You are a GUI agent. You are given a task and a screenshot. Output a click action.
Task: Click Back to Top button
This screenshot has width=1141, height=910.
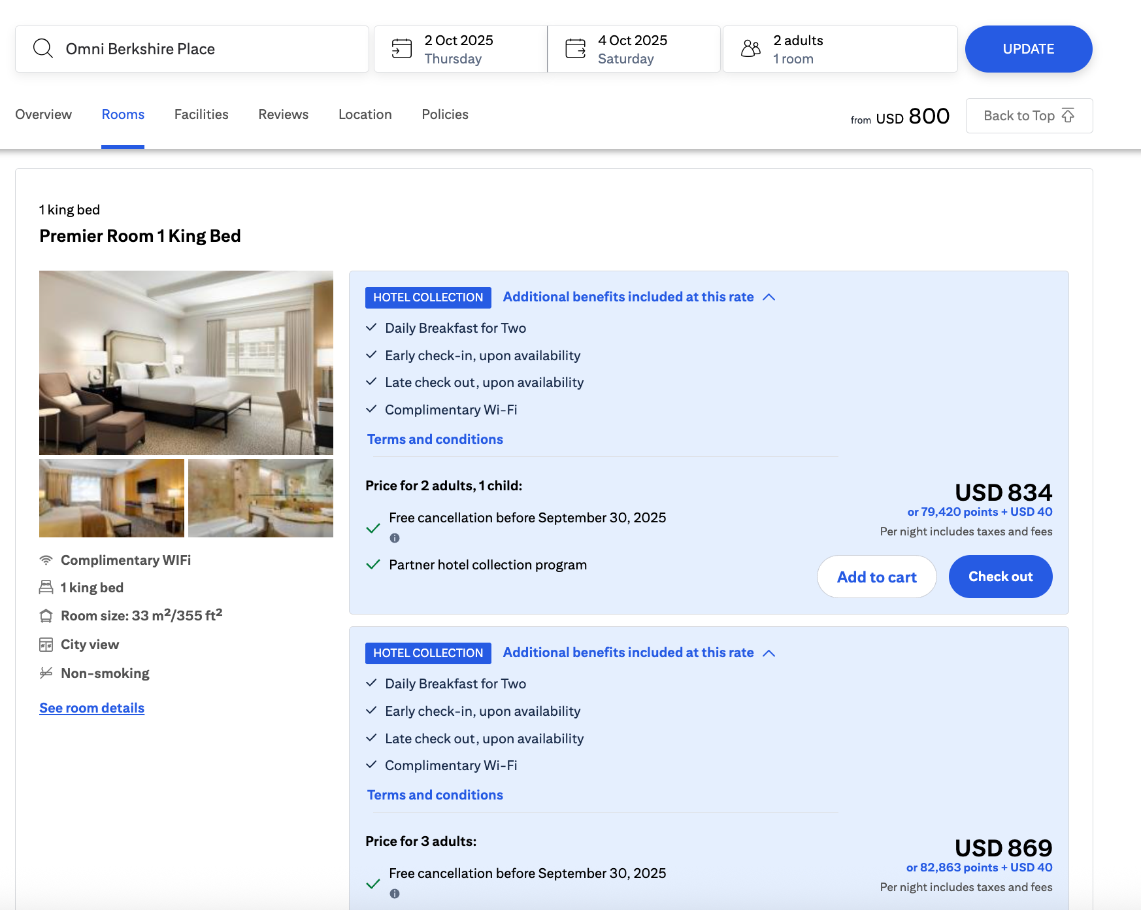1029,116
